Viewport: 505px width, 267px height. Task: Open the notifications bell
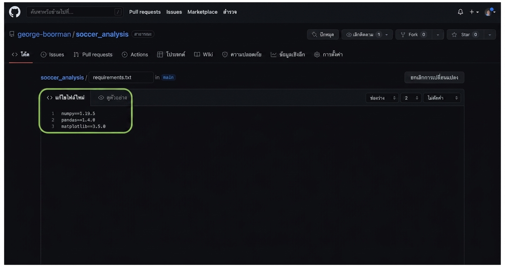(x=460, y=12)
